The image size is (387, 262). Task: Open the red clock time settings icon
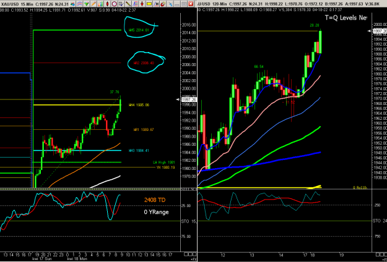click(x=115, y=4)
